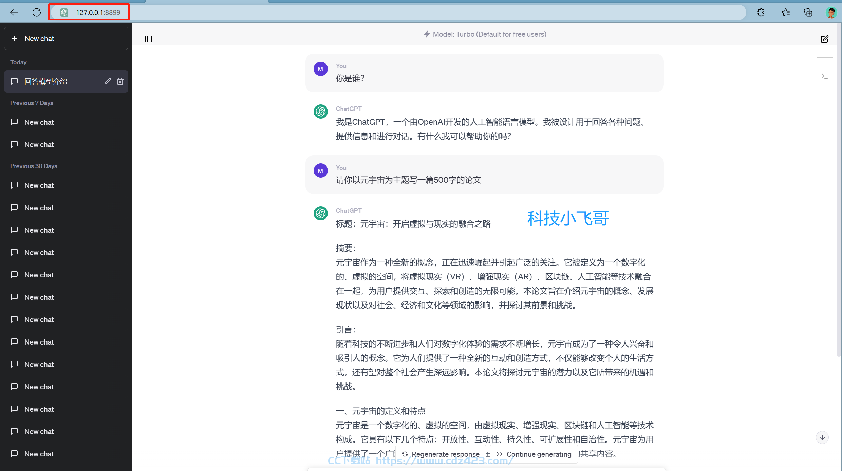Click the Today section label

click(18, 62)
